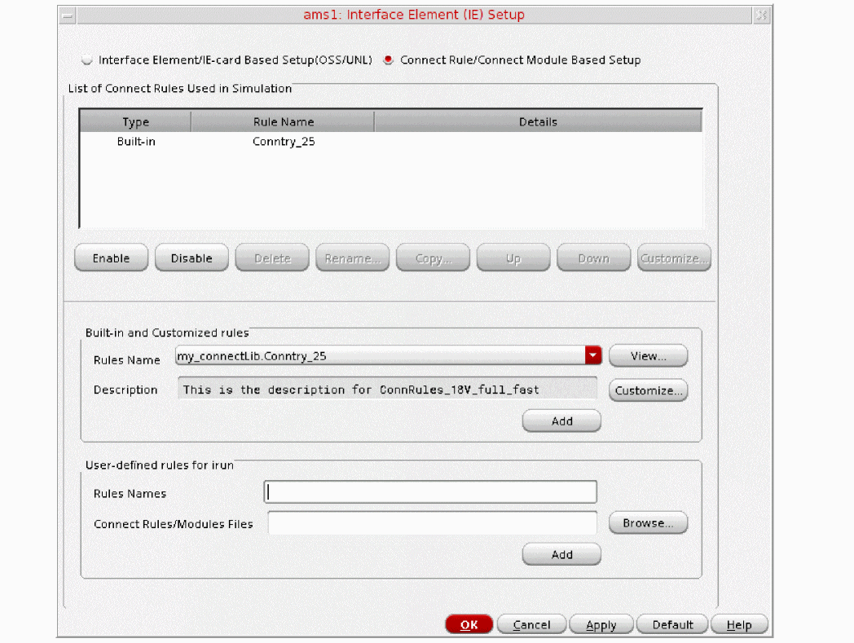Viewport: 854px width, 643px height.
Task: Open the window menu icon in title bar
Action: point(68,15)
